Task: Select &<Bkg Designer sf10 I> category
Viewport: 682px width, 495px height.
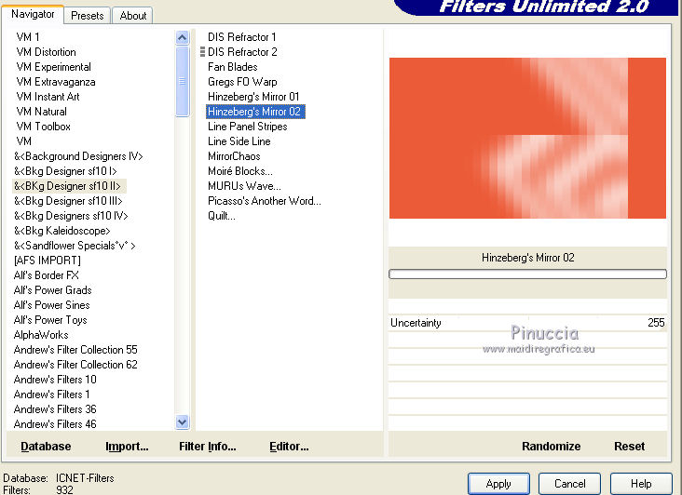Action: click(x=65, y=171)
